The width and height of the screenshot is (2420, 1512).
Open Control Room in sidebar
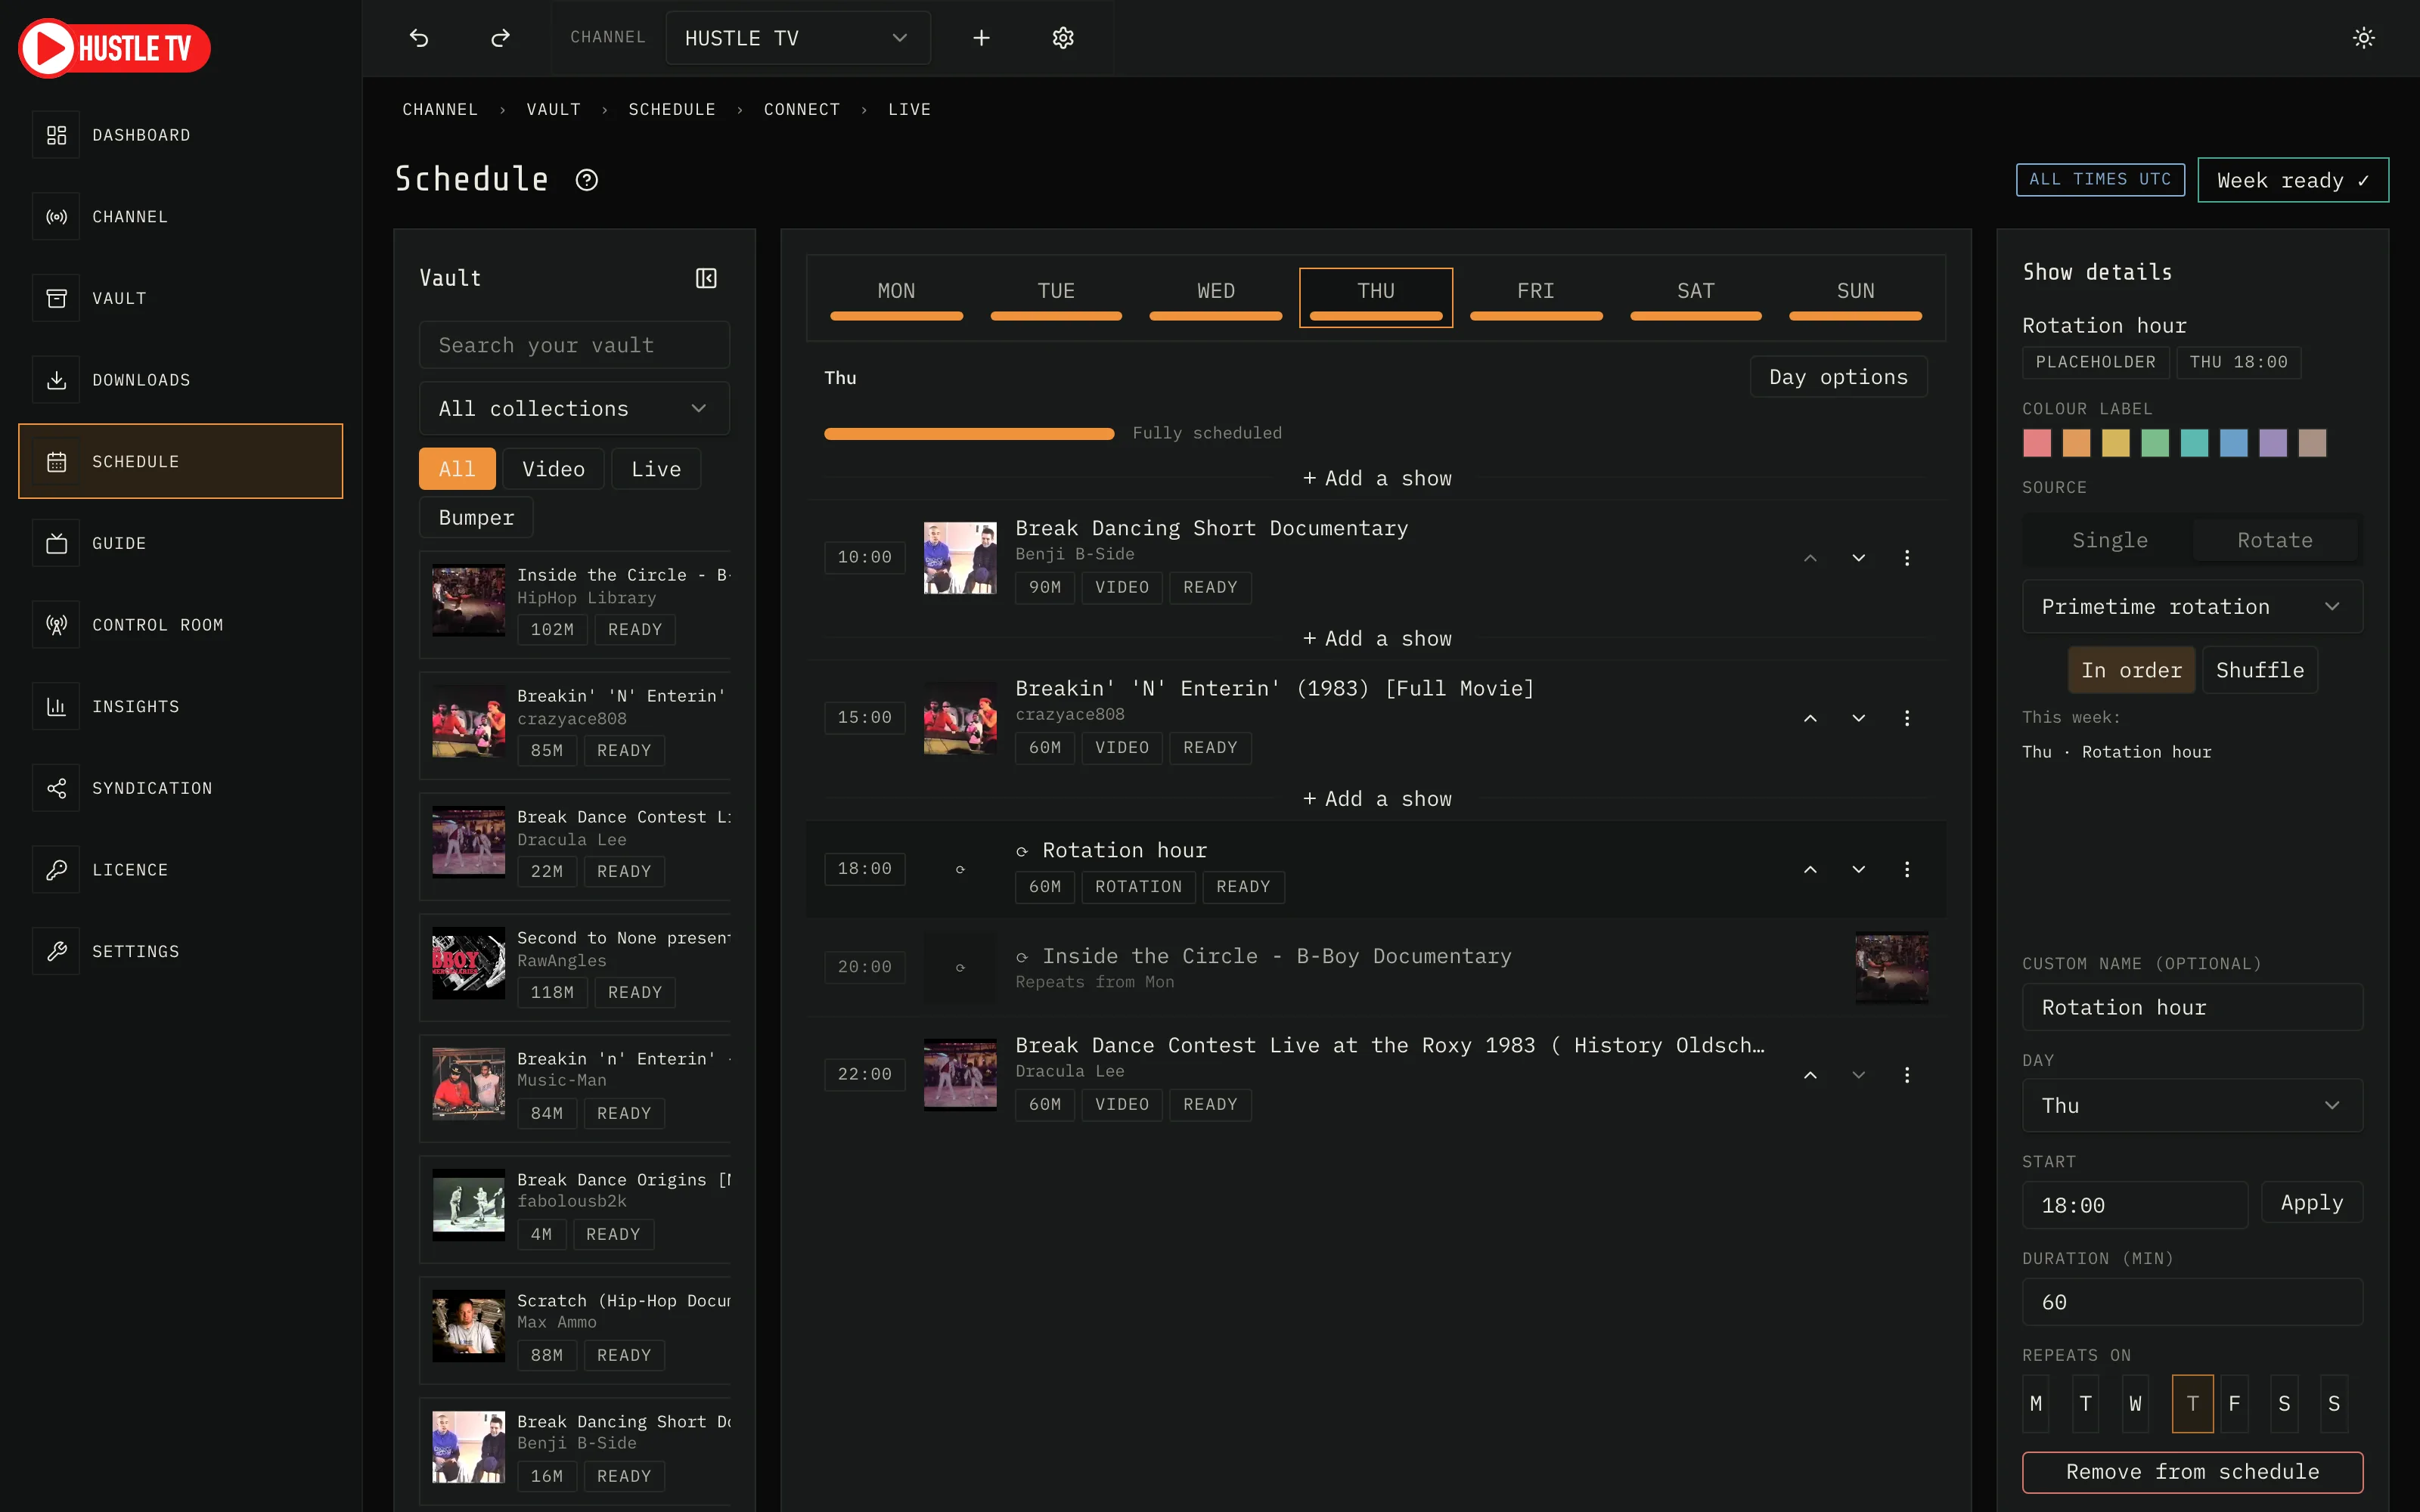[181, 625]
